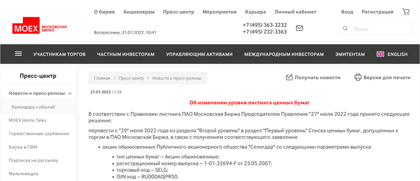The width and height of the screenshot is (420, 181).
Task: Open the hamburger menu icon
Action: (19, 54)
